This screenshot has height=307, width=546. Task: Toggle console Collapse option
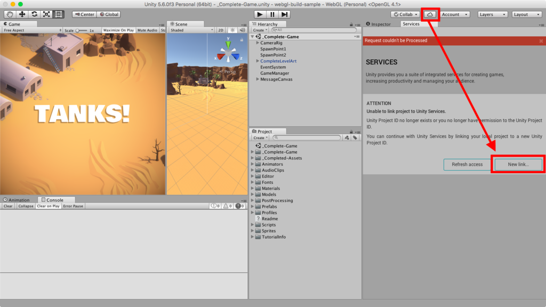26,206
